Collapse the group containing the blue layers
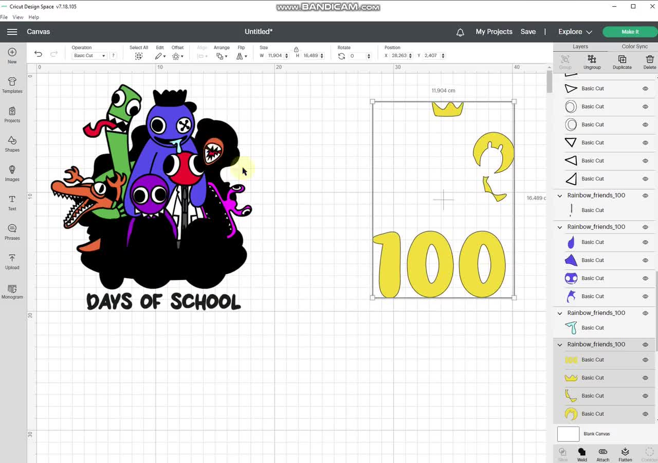The width and height of the screenshot is (658, 463). click(560, 227)
